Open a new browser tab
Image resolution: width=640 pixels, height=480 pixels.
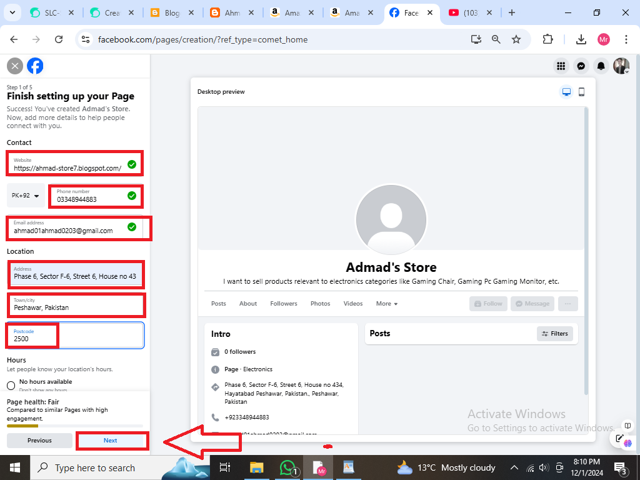511,12
